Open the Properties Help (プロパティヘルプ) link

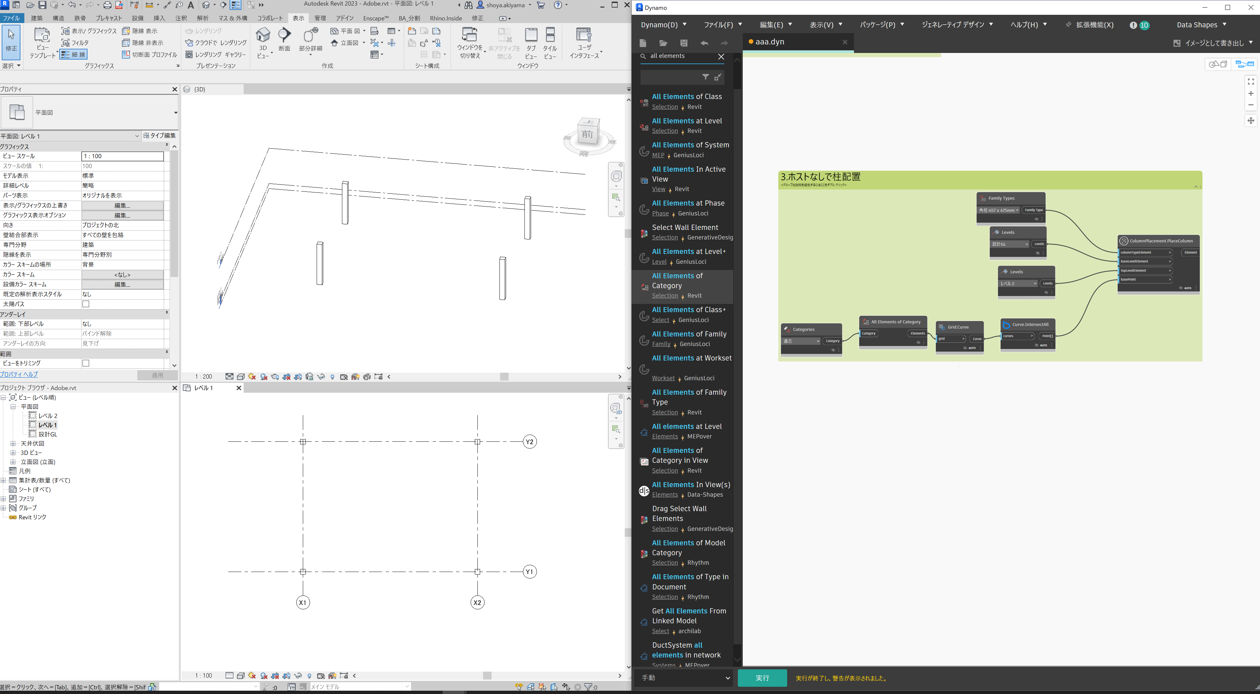[19, 374]
